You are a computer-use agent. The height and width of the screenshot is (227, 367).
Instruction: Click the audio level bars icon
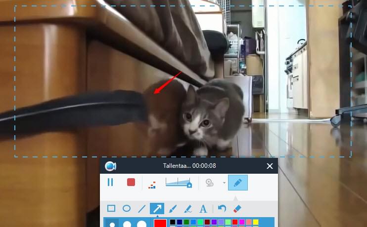(152, 184)
